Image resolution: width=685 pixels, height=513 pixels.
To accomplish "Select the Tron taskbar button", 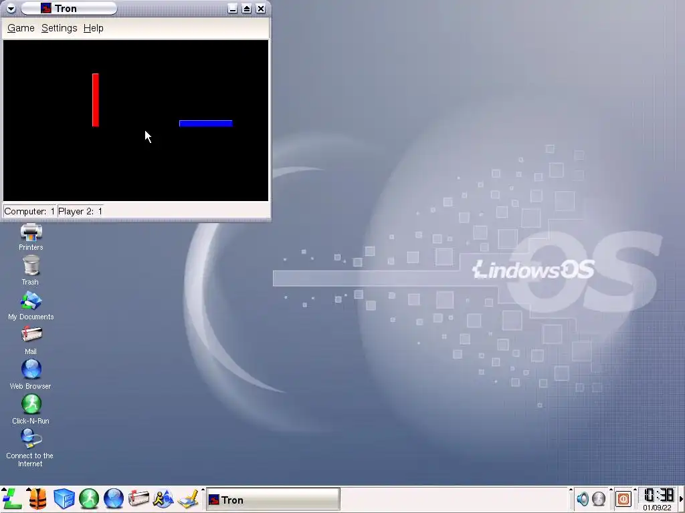I will click(273, 500).
